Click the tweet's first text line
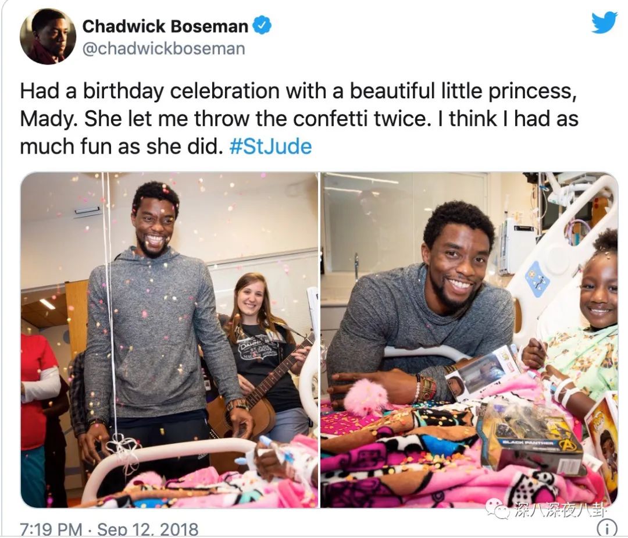The image size is (628, 538). click(x=298, y=91)
